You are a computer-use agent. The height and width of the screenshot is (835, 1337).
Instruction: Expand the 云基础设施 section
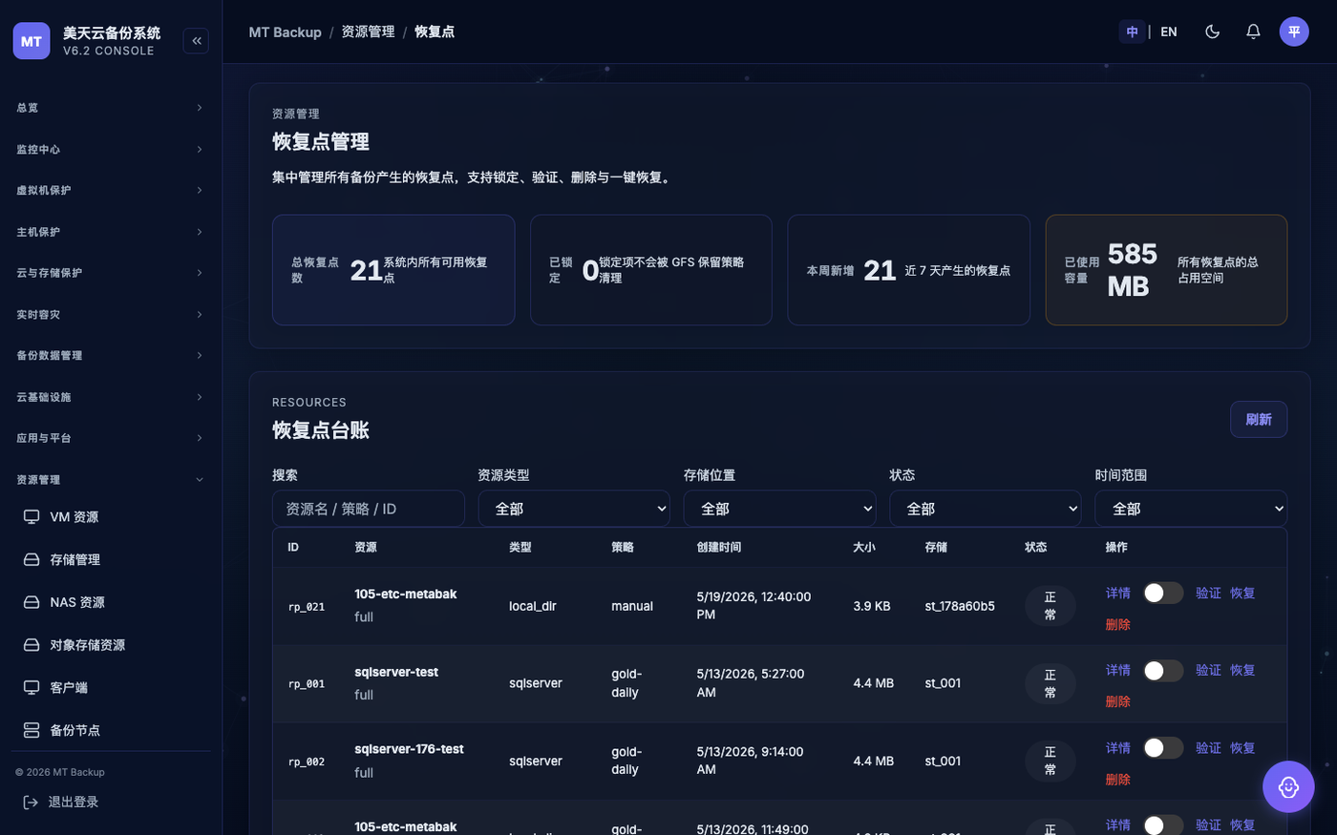[111, 397]
